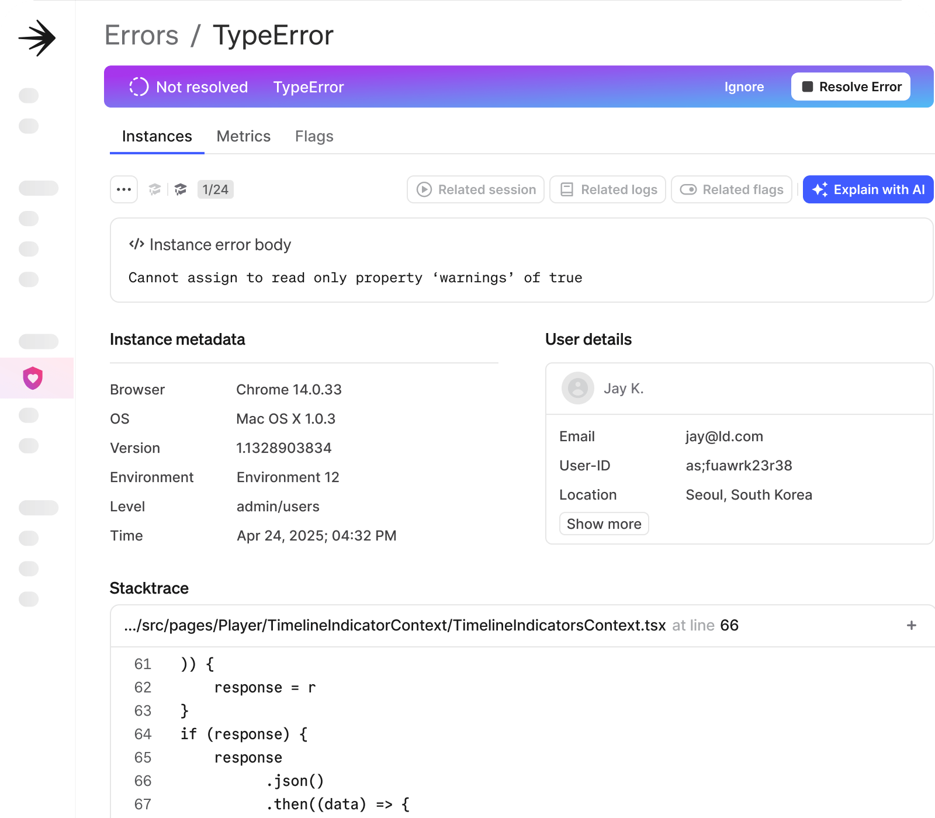Click the arrow logo in the sidebar
The width and height of the screenshot is (935, 818).
(37, 39)
